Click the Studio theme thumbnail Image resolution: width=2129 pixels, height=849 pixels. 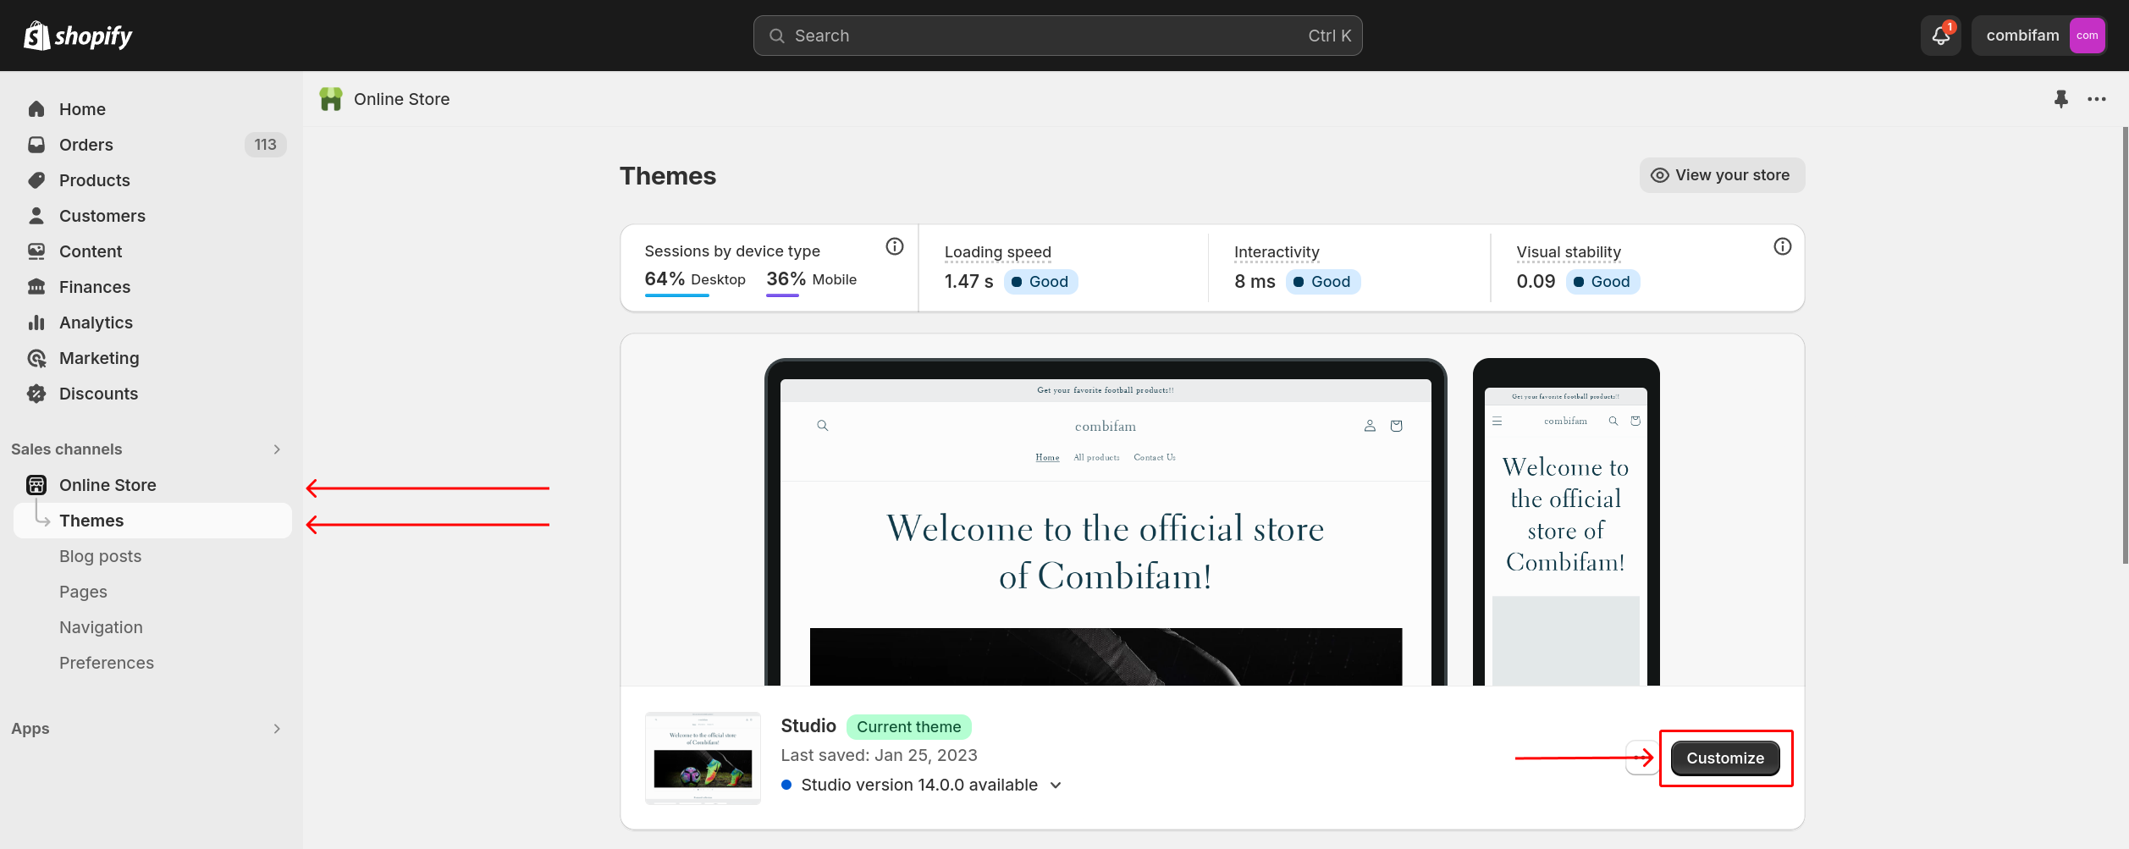pos(703,758)
